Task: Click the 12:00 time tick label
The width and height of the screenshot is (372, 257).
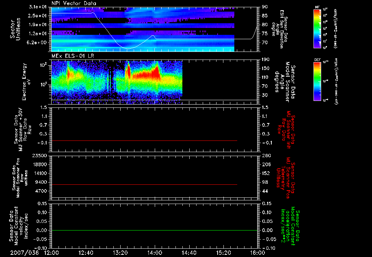Action: (x=52, y=253)
